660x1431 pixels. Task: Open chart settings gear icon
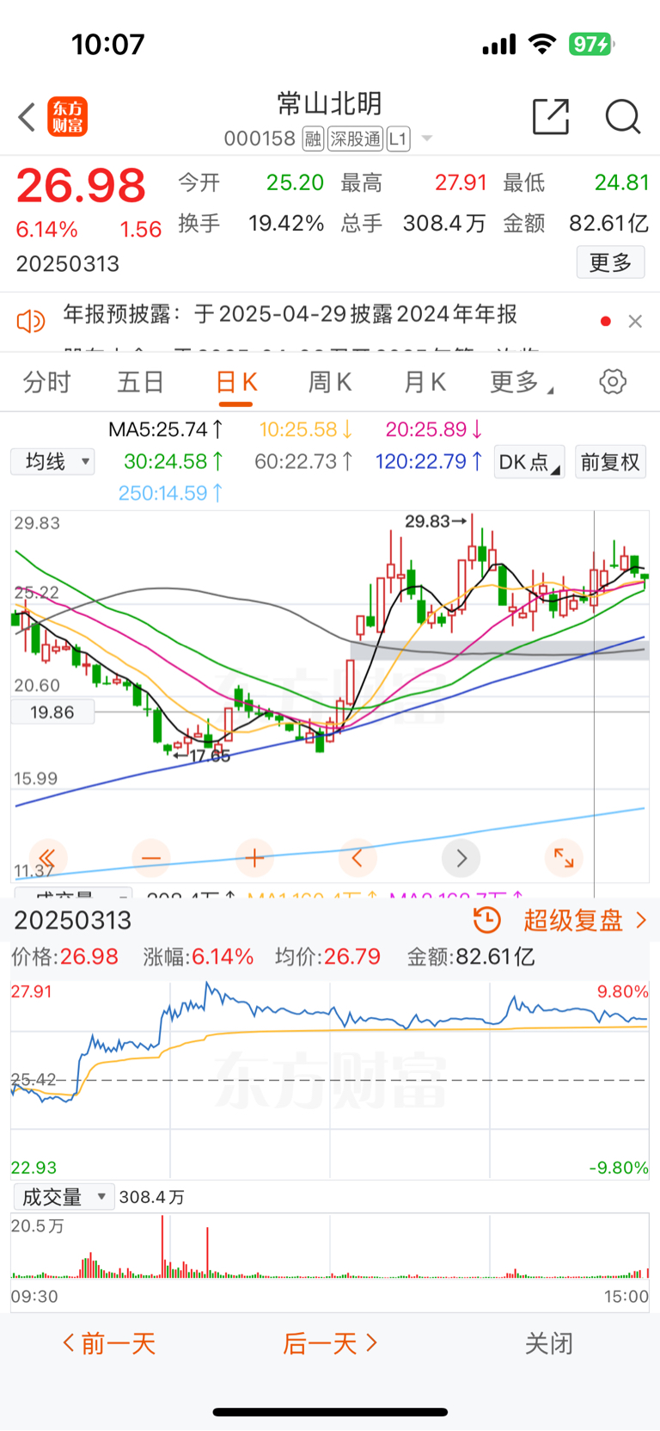[613, 381]
